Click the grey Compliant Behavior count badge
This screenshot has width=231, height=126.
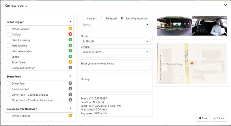[70, 68]
